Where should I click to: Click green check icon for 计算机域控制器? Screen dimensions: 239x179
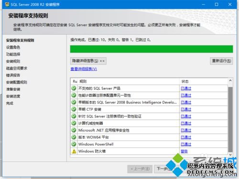74,123
